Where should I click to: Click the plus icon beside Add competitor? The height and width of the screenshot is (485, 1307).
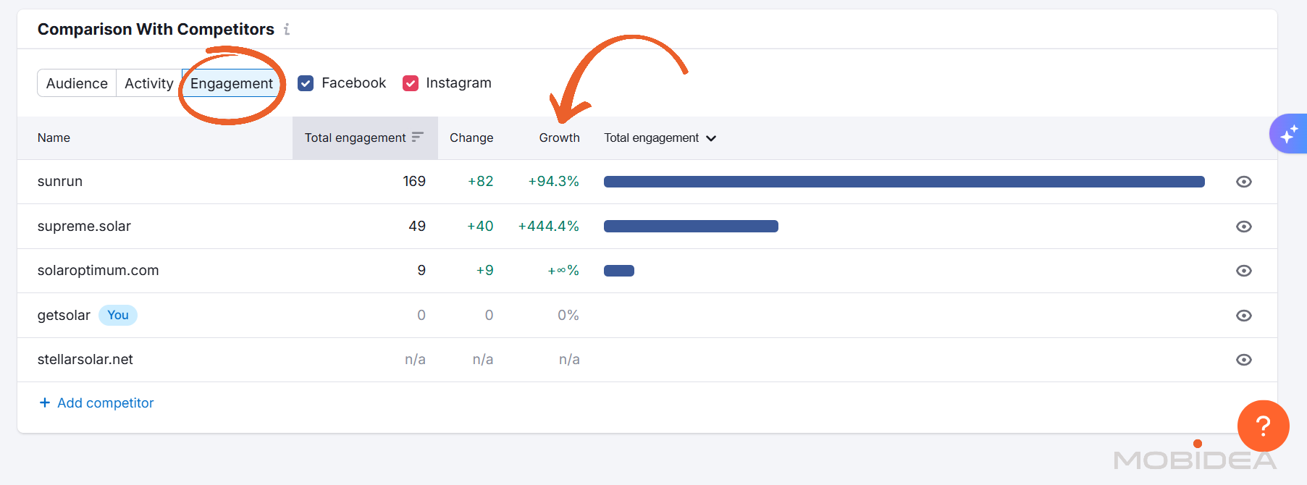(44, 402)
